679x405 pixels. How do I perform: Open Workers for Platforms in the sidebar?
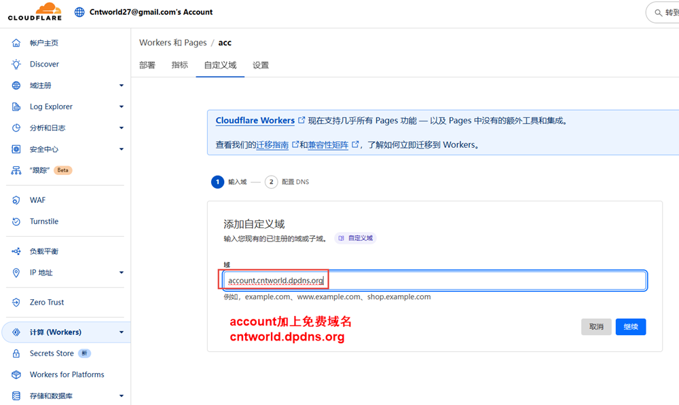pyautogui.click(x=67, y=374)
